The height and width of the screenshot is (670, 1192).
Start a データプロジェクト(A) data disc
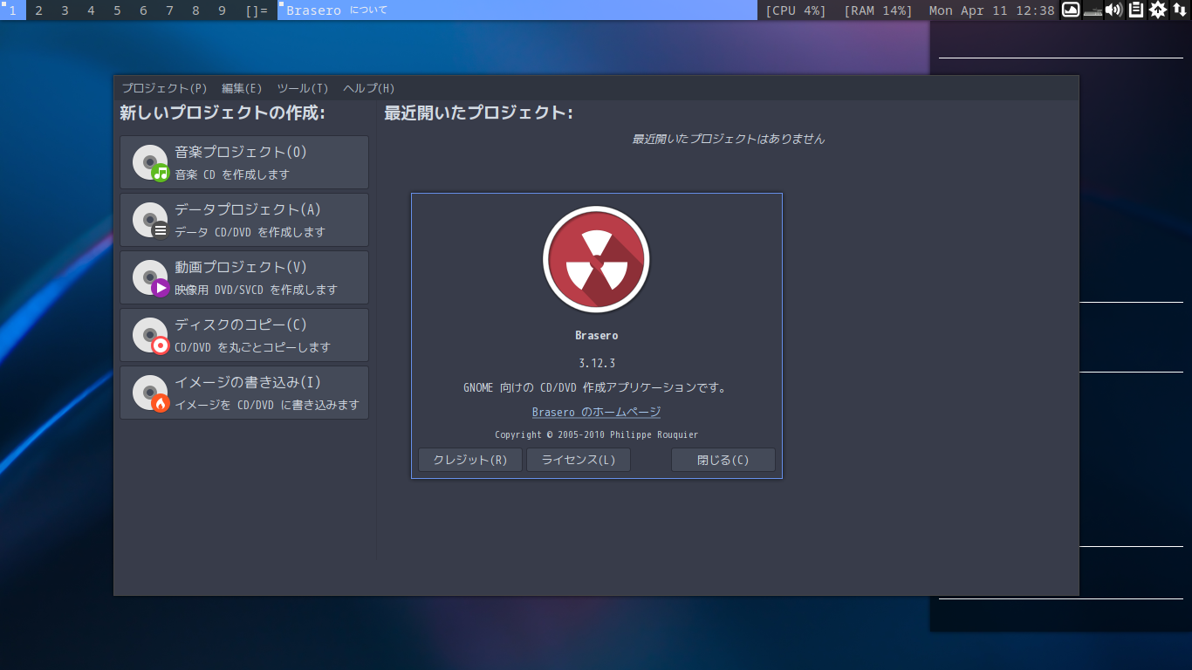tap(244, 220)
